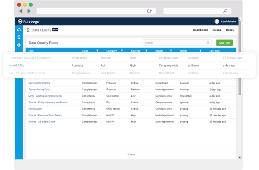Click 'Cost Center' category cell
The width and height of the screenshot is (259, 170).
(113, 96)
